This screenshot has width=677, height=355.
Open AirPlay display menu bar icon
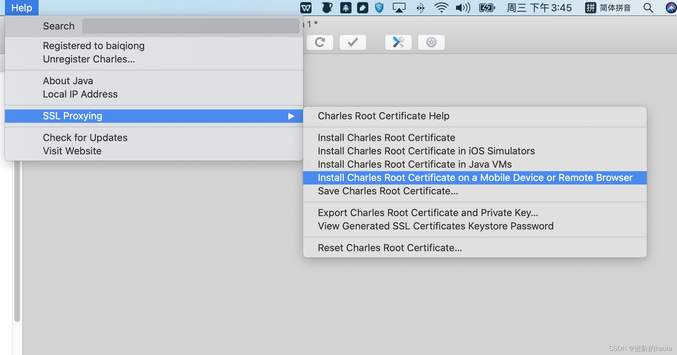pyautogui.click(x=399, y=8)
